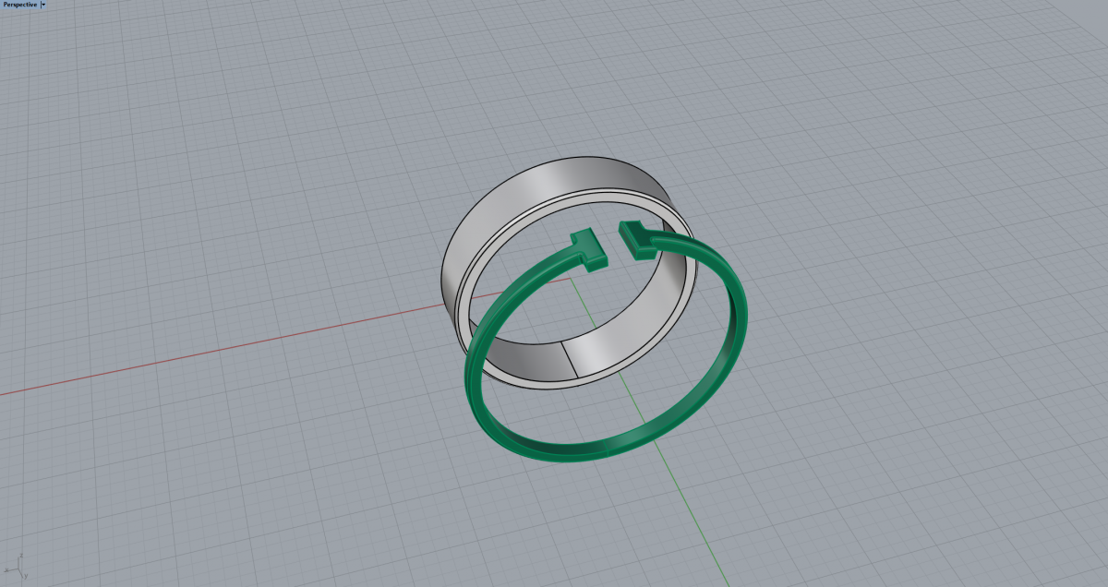Open the Perspective viewport dropdown arrow
The width and height of the screenshot is (1108, 587).
(42, 5)
